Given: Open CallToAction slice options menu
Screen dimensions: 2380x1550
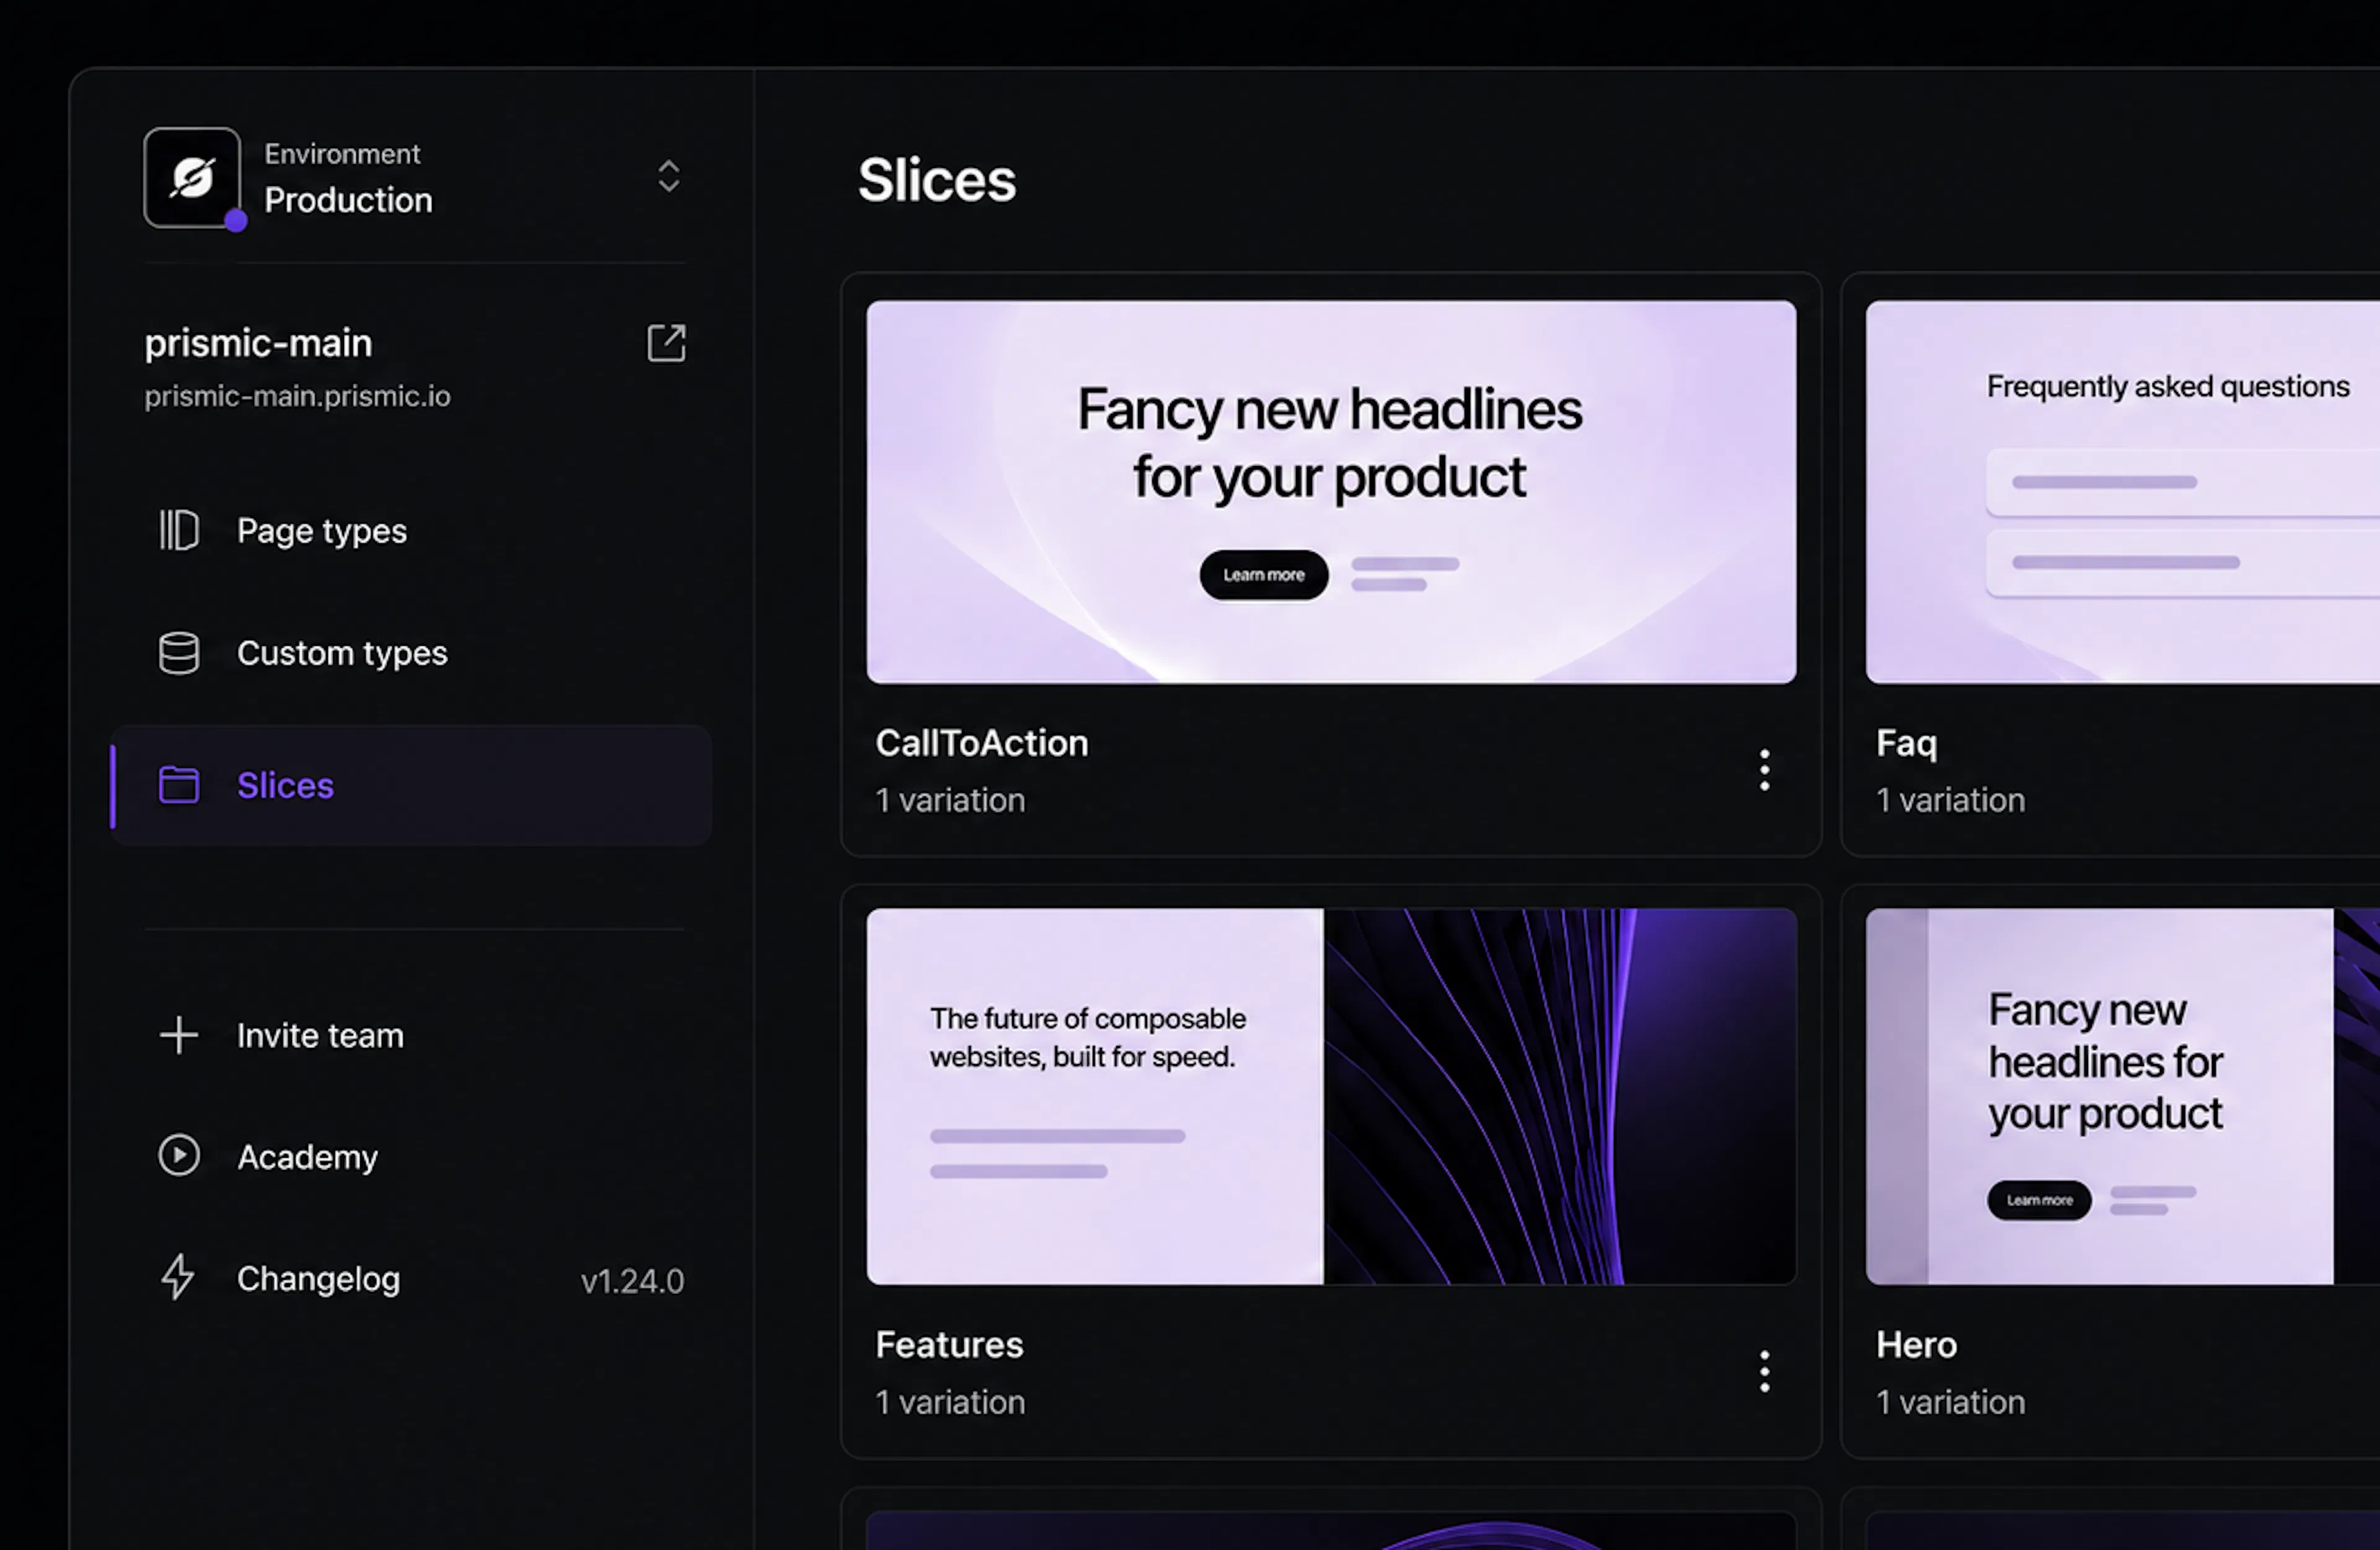Looking at the screenshot, I should click(1765, 770).
